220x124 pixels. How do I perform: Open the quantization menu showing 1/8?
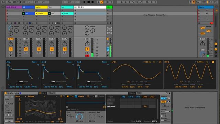[45, 2]
